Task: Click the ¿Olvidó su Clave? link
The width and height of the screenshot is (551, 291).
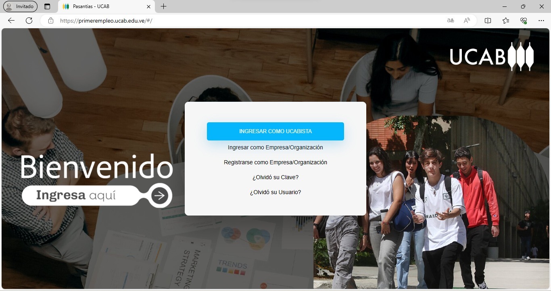Action: (275, 177)
